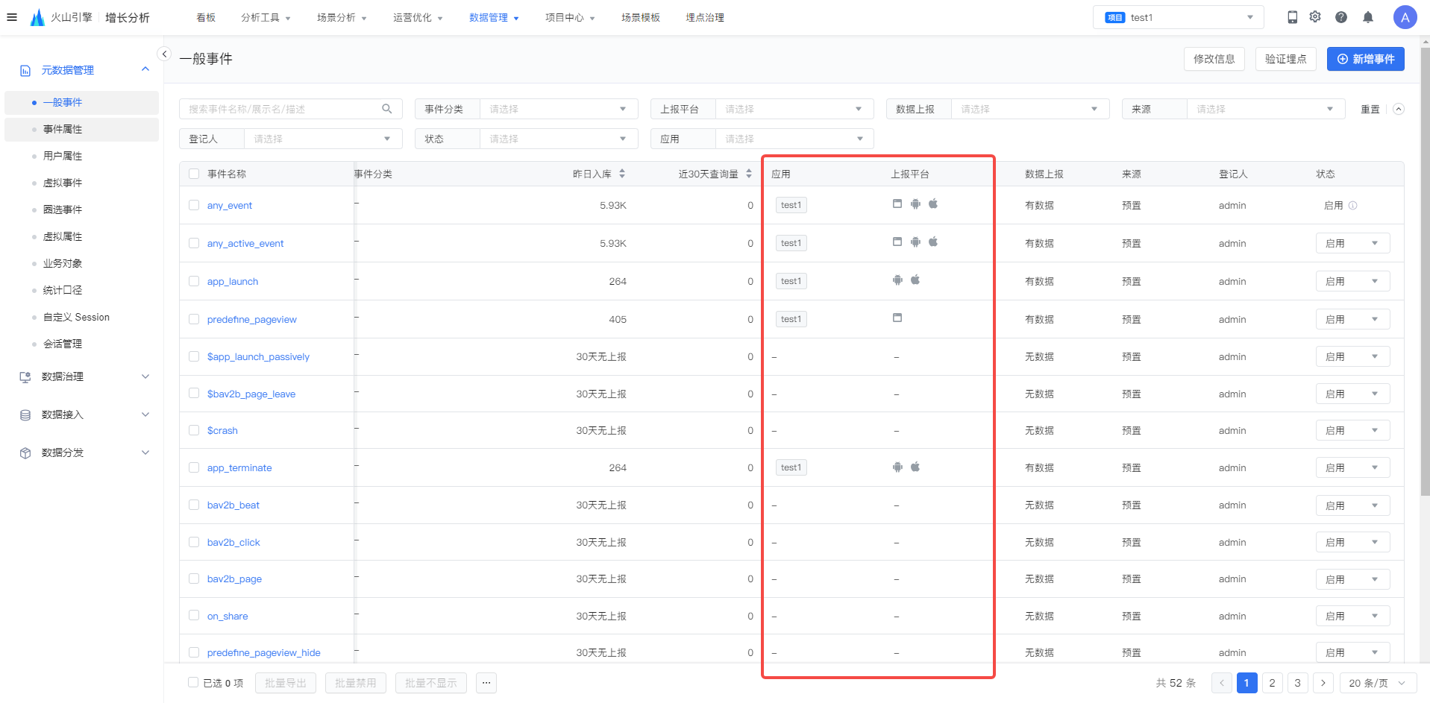Click the search magnifier icon

tap(386, 109)
